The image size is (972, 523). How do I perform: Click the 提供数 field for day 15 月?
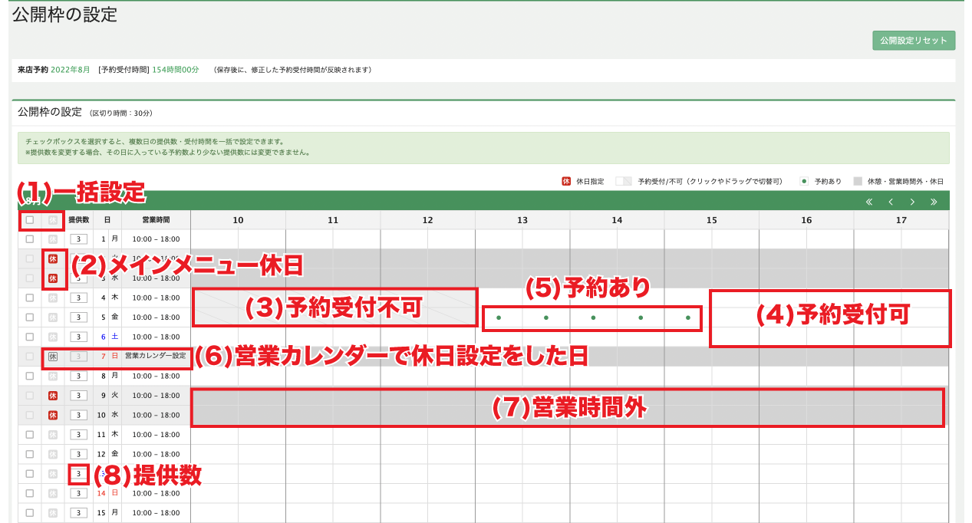click(x=79, y=512)
